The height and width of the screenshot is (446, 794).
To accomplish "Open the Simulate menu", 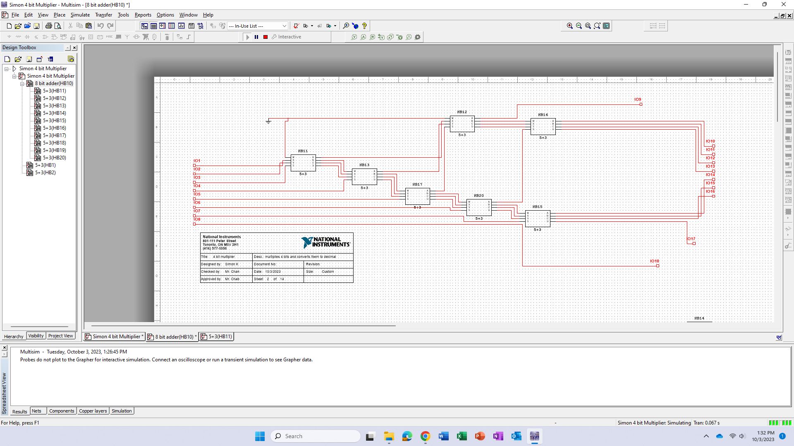I will point(79,15).
